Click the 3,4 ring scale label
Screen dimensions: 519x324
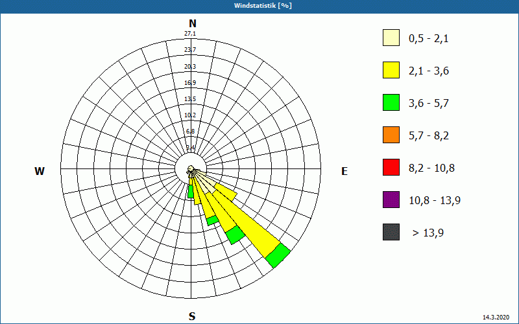pos(190,147)
